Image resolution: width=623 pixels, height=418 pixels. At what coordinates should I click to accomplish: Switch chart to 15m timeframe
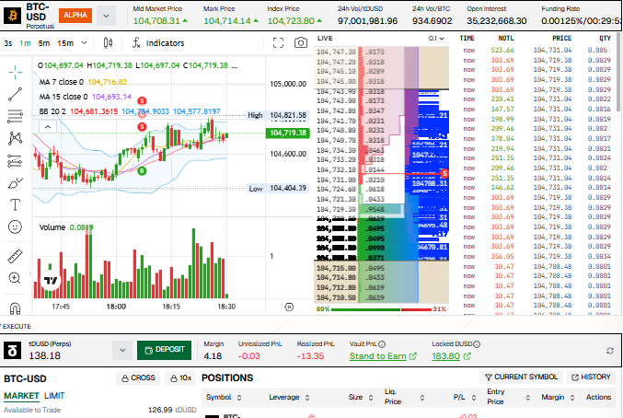point(65,43)
